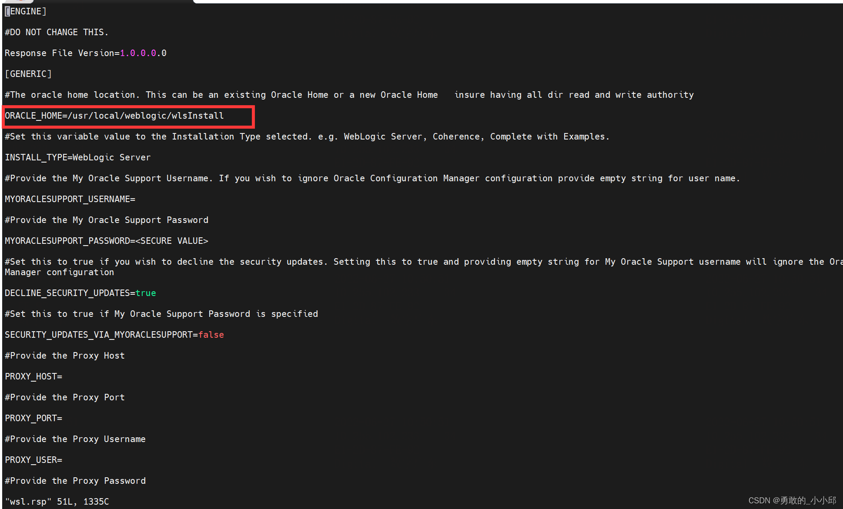Viewport: 843px width, 509px height.
Task: Click the Response File Version value 1.0.0.0.0
Action: pyautogui.click(x=143, y=53)
